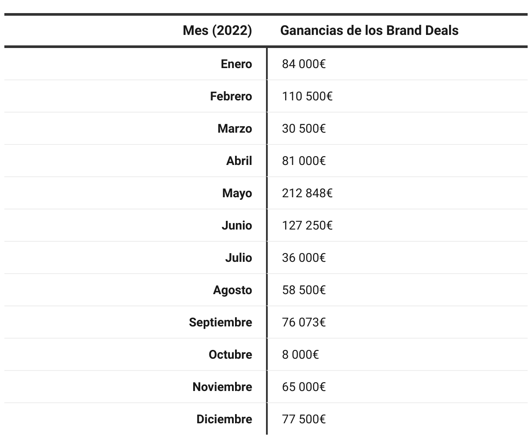
Task: Click the Noviembre month cell
Action: [x=222, y=387]
